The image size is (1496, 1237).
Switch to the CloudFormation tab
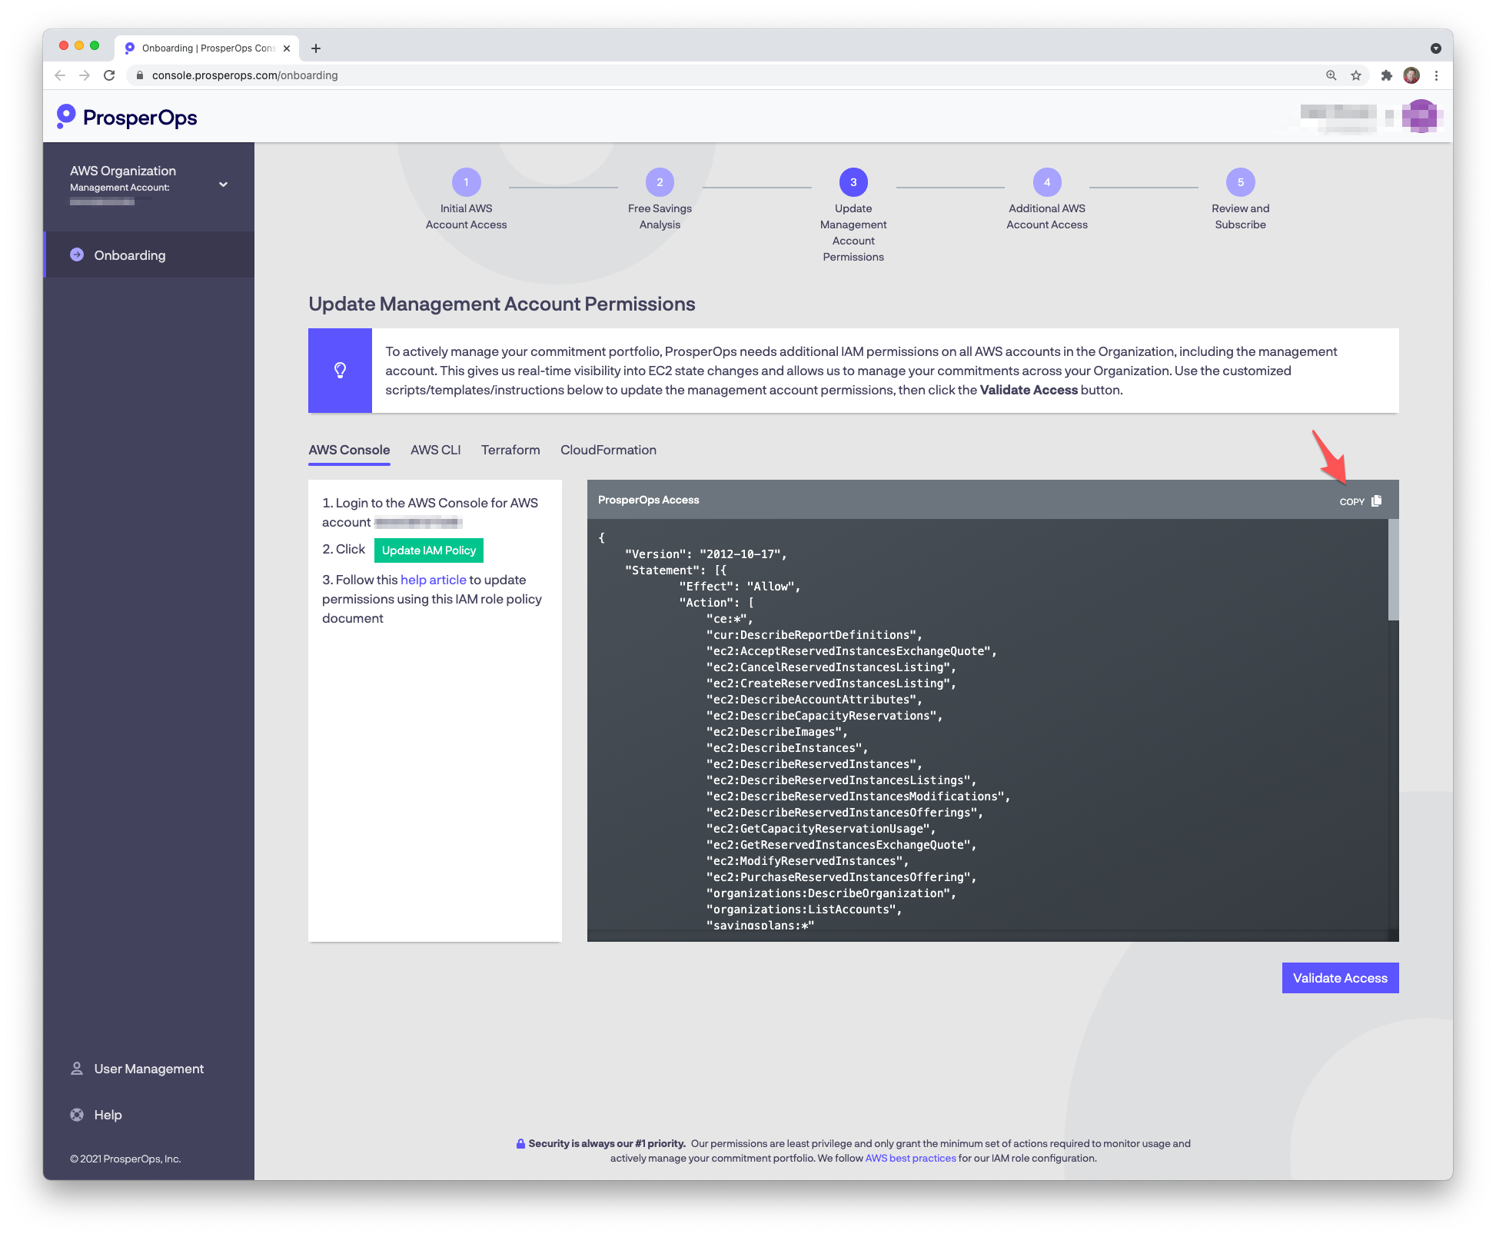(608, 450)
